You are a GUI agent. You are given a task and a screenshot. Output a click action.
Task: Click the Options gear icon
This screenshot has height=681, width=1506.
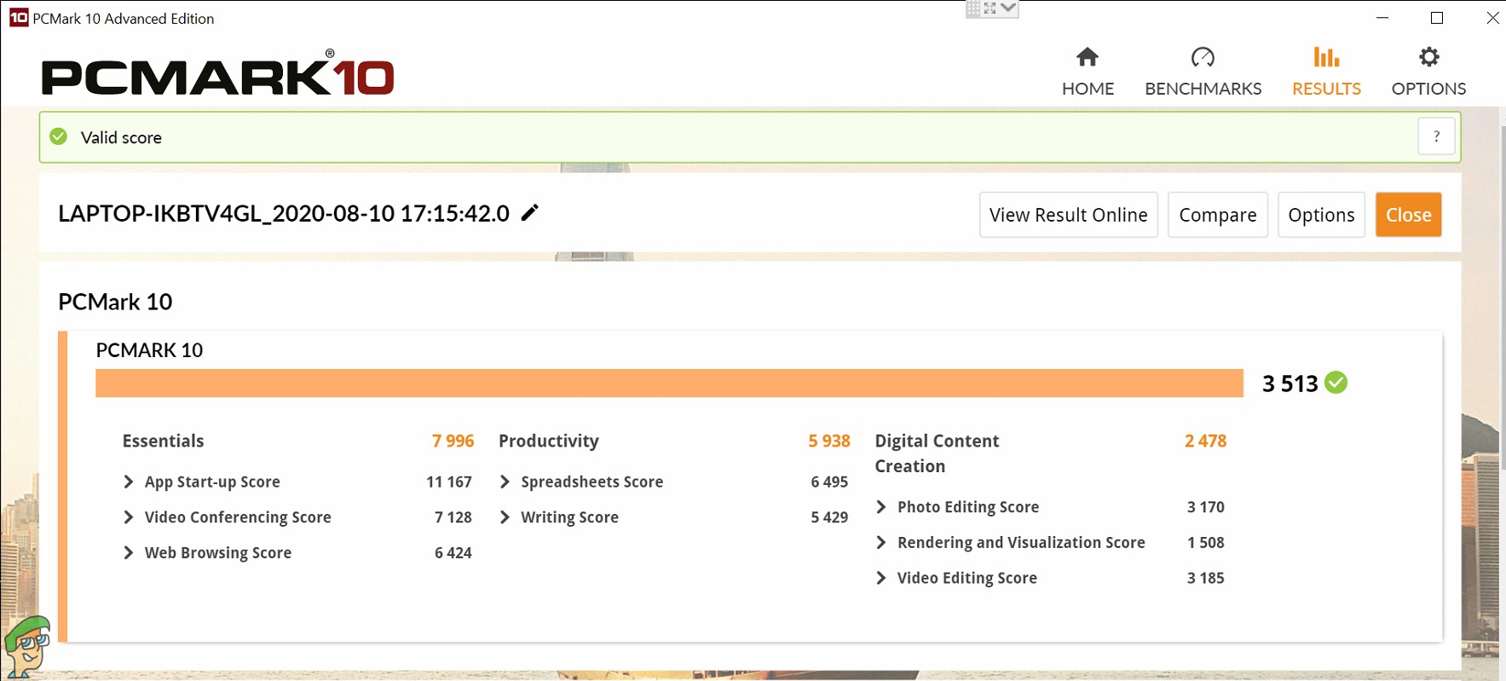coord(1428,57)
